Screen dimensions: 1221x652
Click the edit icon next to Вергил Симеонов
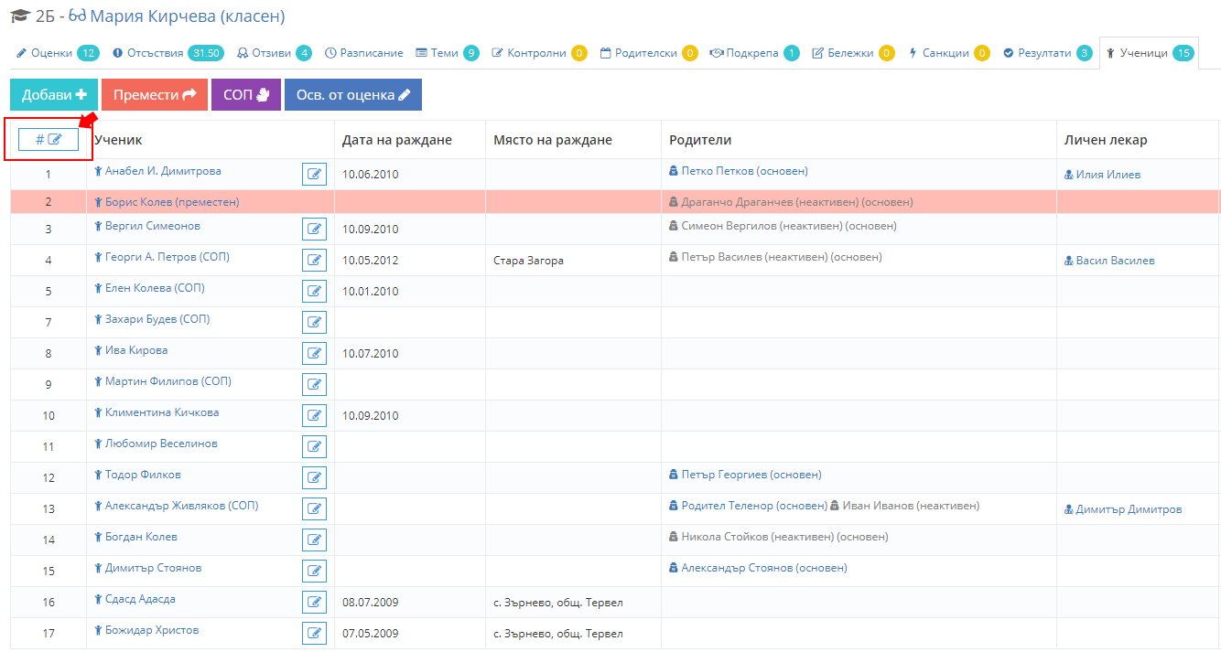pos(314,229)
